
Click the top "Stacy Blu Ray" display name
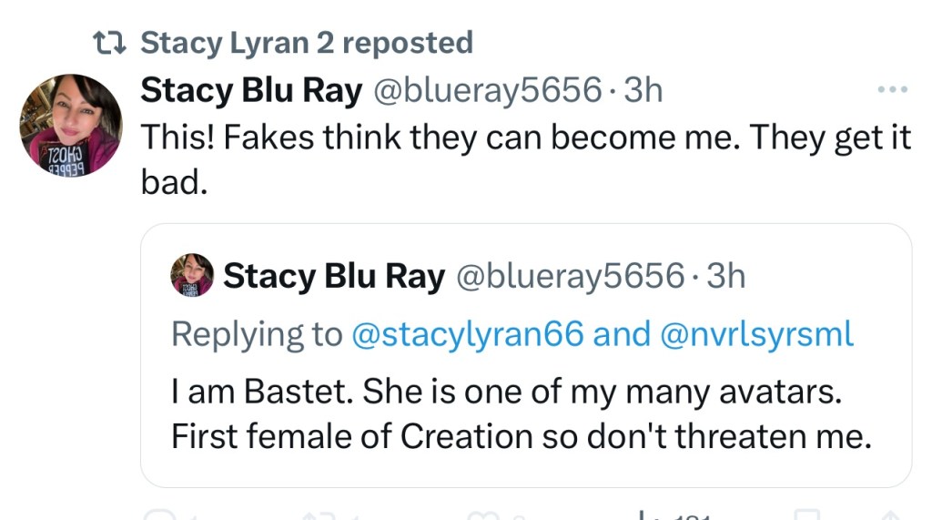click(251, 90)
